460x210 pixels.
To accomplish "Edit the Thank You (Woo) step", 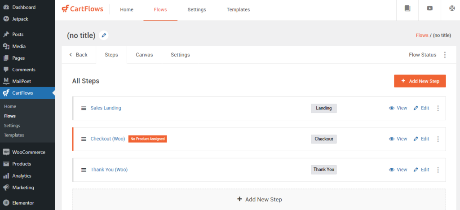I will (421, 170).
